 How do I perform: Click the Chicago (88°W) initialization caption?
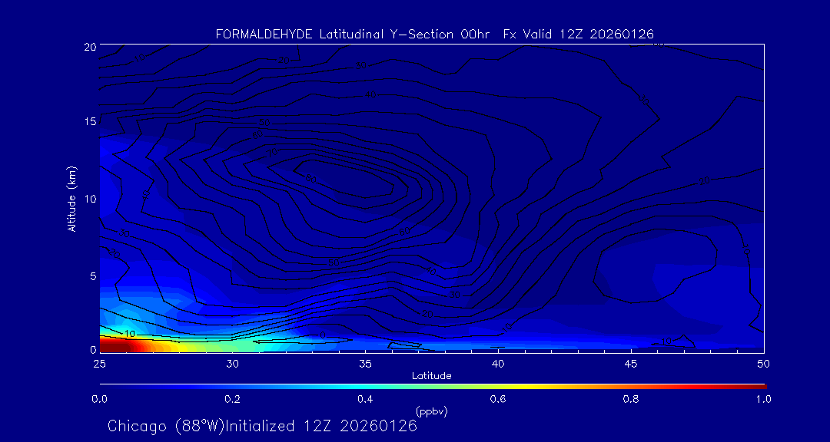[x=262, y=426]
